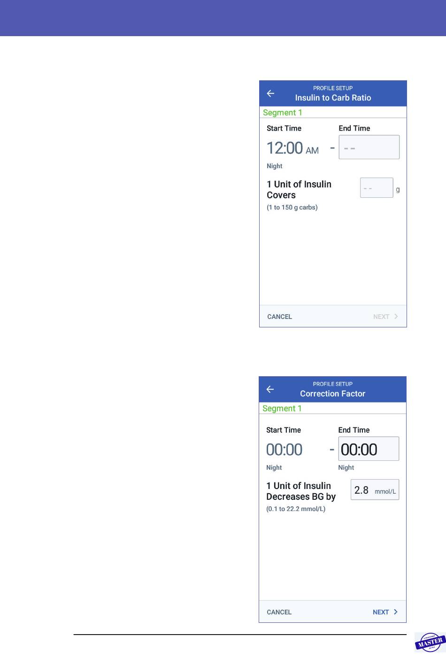446x667 pixels.
Task: Cancel the Correction Factor setup
Action: point(279,612)
